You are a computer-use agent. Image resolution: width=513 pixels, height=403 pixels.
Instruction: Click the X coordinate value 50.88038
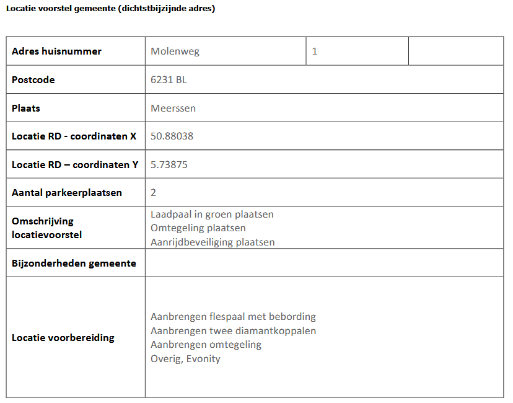[172, 136]
